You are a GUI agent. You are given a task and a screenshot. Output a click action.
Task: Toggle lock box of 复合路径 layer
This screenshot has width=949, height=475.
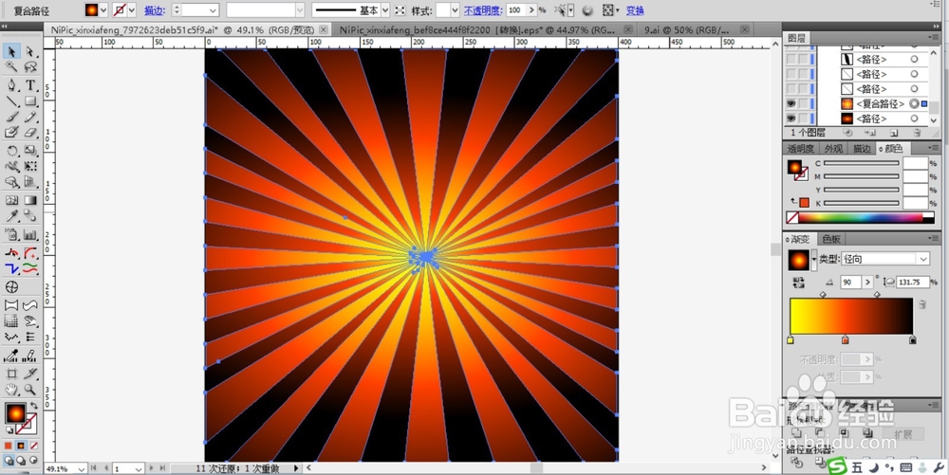(803, 104)
